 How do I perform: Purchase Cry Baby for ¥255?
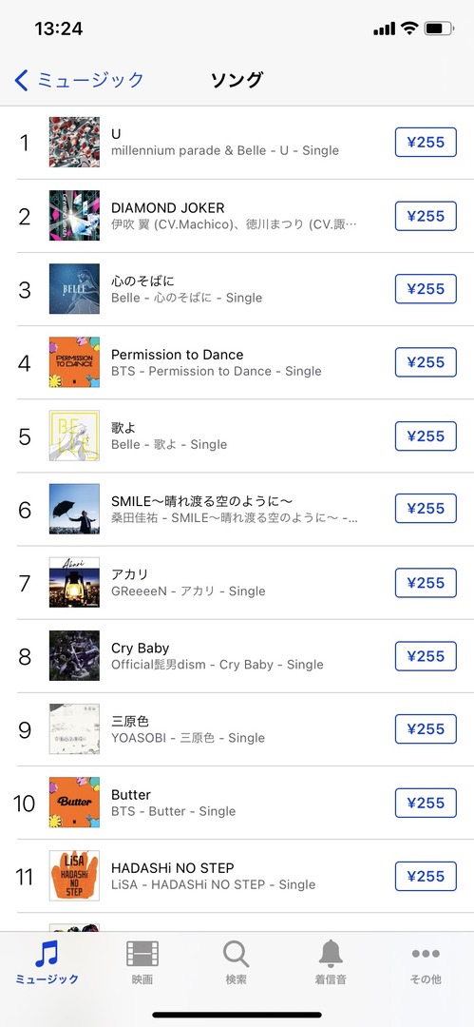click(426, 655)
